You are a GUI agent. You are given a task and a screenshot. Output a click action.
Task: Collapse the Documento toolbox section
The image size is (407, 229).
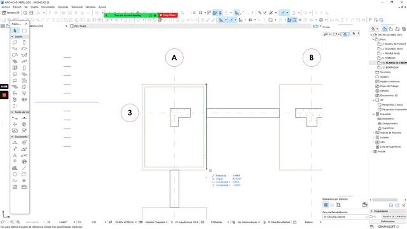(x=12, y=137)
